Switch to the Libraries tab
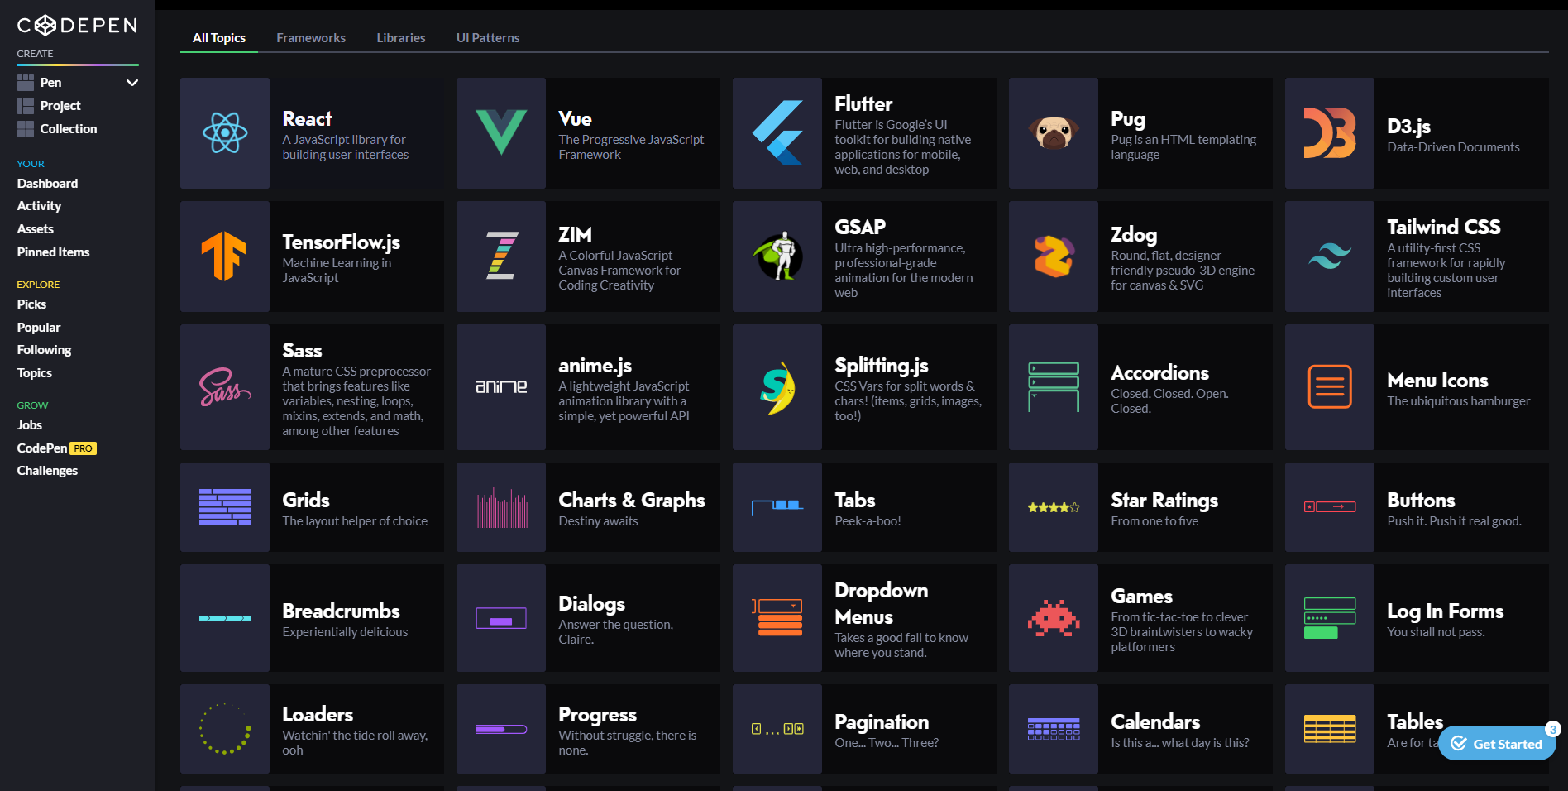 coord(401,38)
